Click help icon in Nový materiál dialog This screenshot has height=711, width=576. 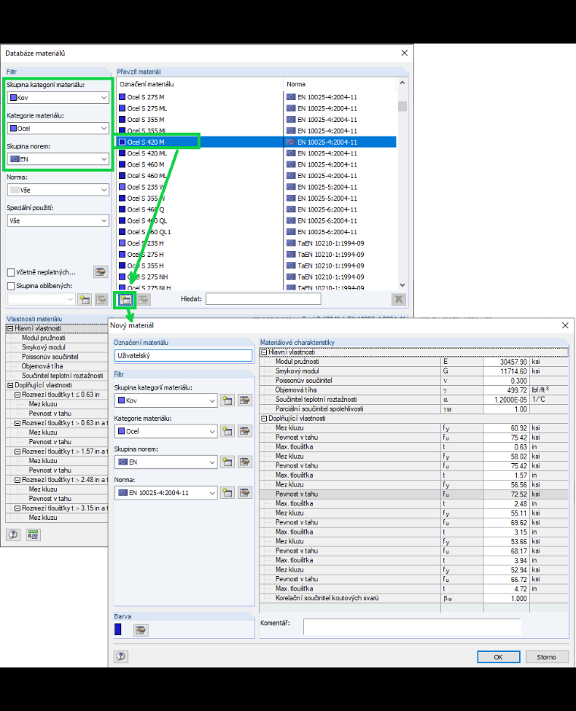click(x=121, y=656)
